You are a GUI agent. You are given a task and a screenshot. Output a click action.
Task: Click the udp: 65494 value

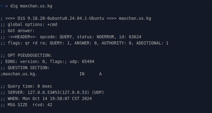[x=82, y=61]
